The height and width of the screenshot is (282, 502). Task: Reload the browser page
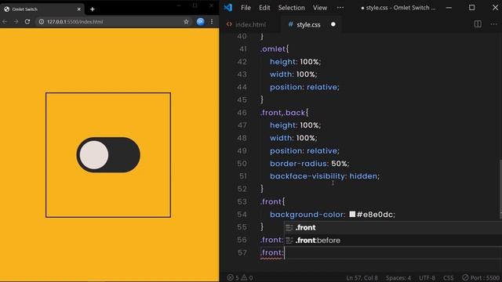27,22
